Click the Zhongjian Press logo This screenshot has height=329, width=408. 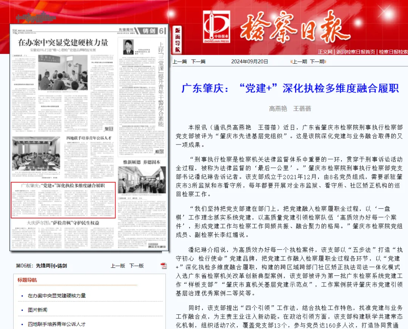(216, 27)
